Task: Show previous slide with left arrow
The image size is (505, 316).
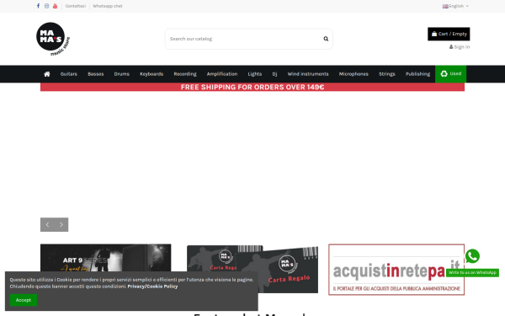Action: 47,224
